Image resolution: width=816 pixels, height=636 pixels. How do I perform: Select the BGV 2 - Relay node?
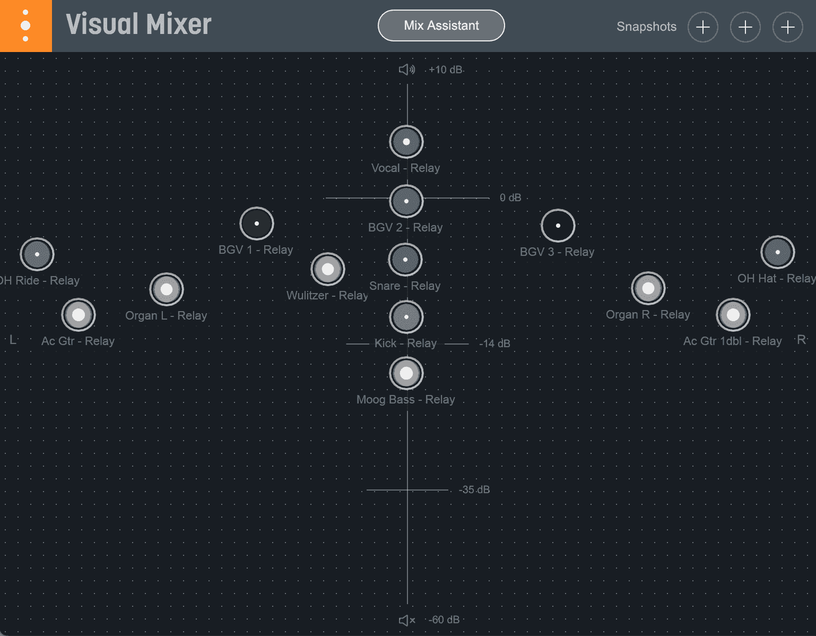pyautogui.click(x=406, y=201)
